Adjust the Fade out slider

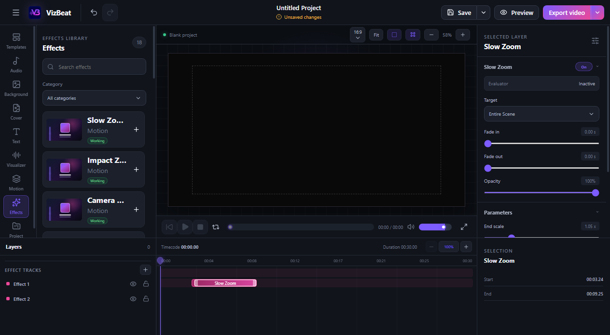tap(541, 168)
